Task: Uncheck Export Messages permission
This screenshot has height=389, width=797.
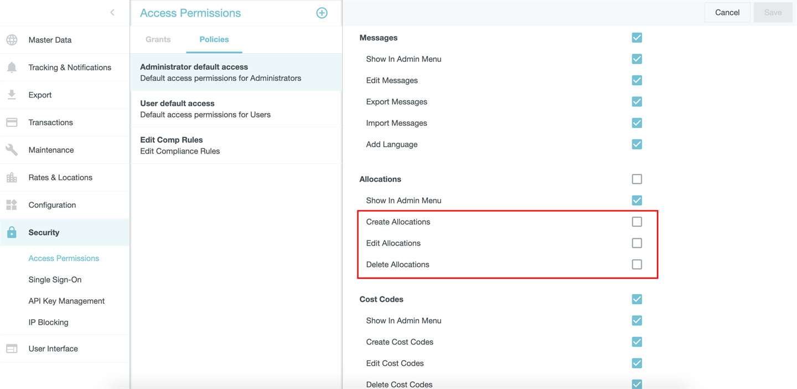Action: [636, 102]
